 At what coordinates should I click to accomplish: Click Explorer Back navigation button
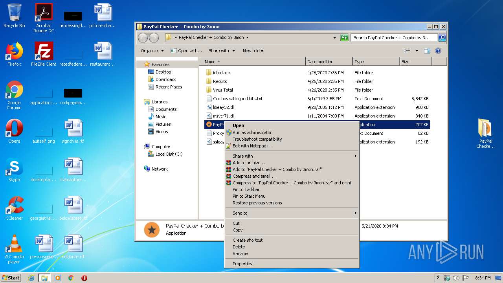(143, 38)
